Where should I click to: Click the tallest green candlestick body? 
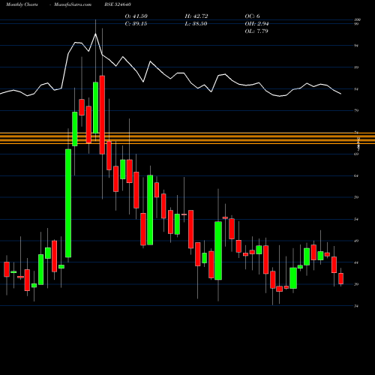point(68,203)
